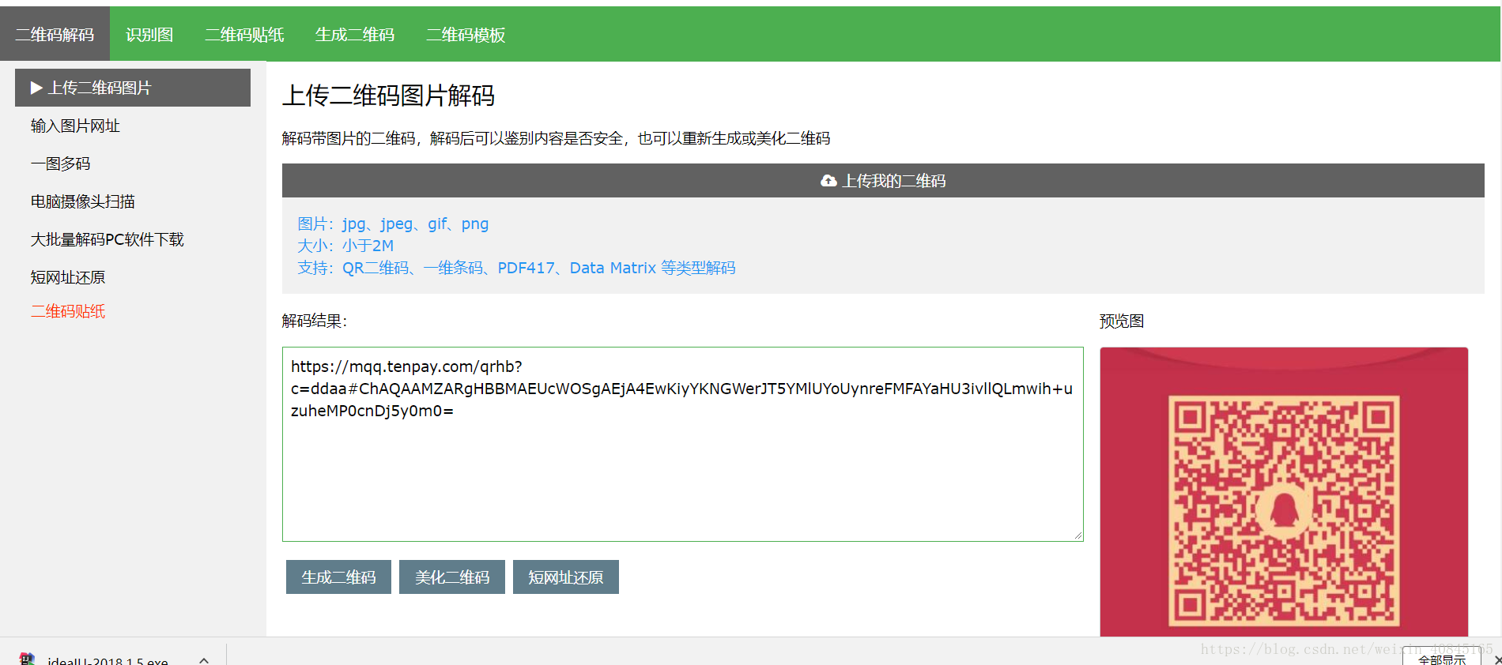
Task: Click the 大小: 小于2M text
Action: pos(345,246)
